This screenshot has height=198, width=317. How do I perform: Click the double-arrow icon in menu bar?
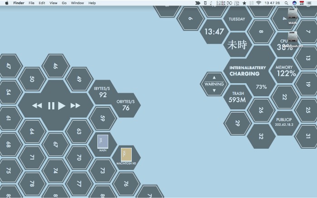198,3
